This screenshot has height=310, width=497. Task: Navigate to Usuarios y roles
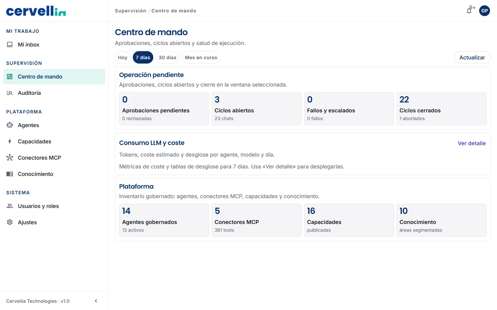pyautogui.click(x=54, y=206)
